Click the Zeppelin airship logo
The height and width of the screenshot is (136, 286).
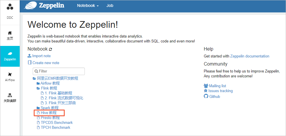31,5
